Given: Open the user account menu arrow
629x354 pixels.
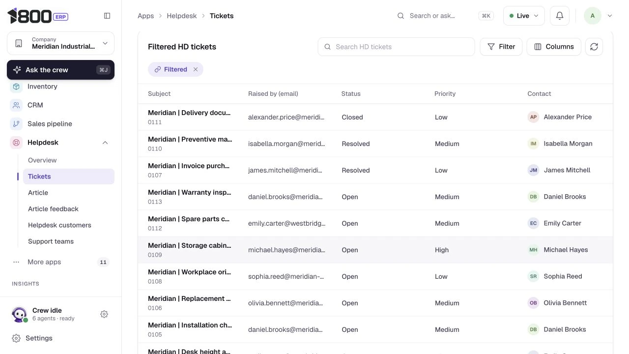Looking at the screenshot, I should tap(610, 16).
